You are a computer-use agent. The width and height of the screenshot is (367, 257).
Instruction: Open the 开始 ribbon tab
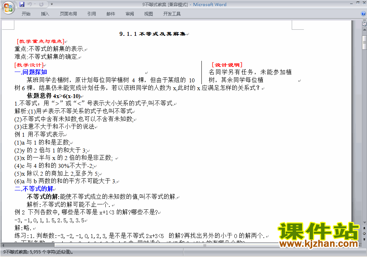[x=26, y=14]
